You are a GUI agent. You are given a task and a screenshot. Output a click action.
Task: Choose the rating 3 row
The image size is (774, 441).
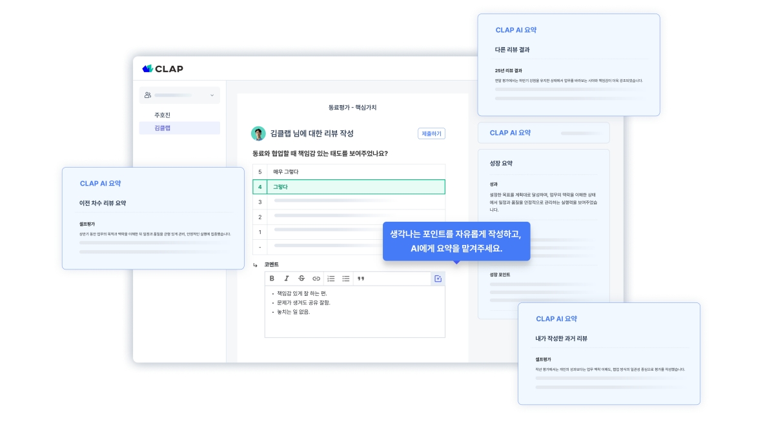pos(349,202)
